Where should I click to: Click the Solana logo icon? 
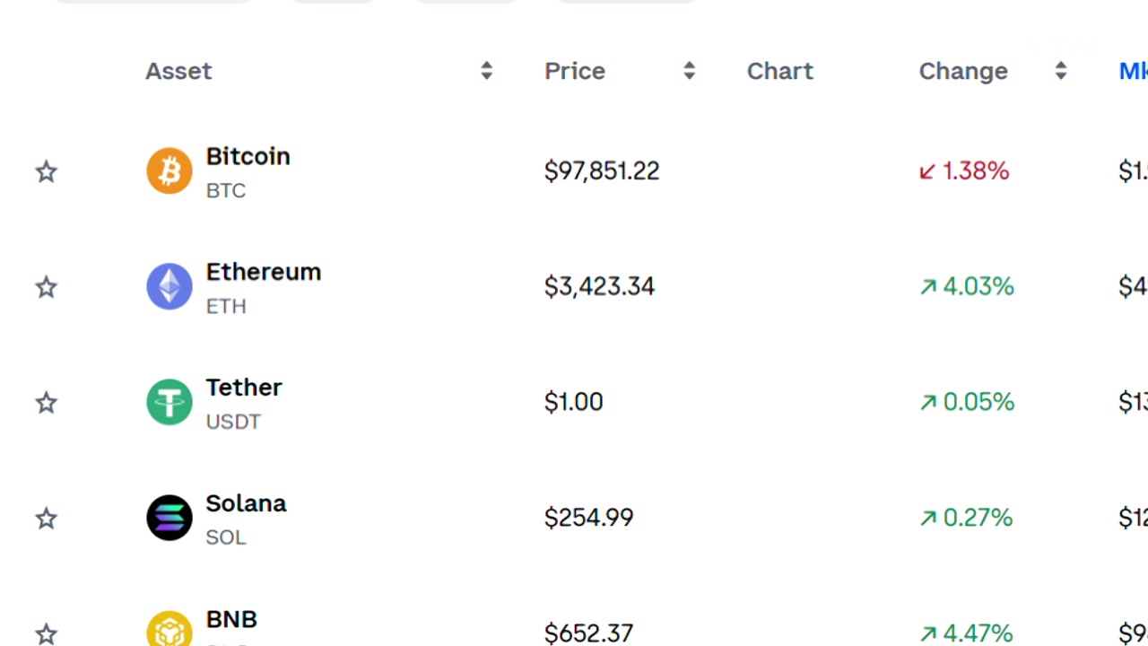170,518
